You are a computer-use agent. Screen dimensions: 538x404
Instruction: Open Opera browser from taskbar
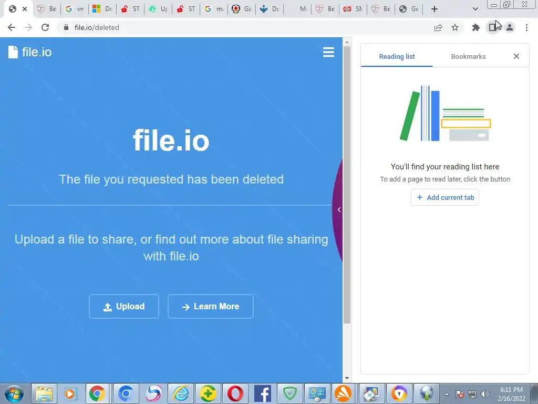[x=235, y=393]
